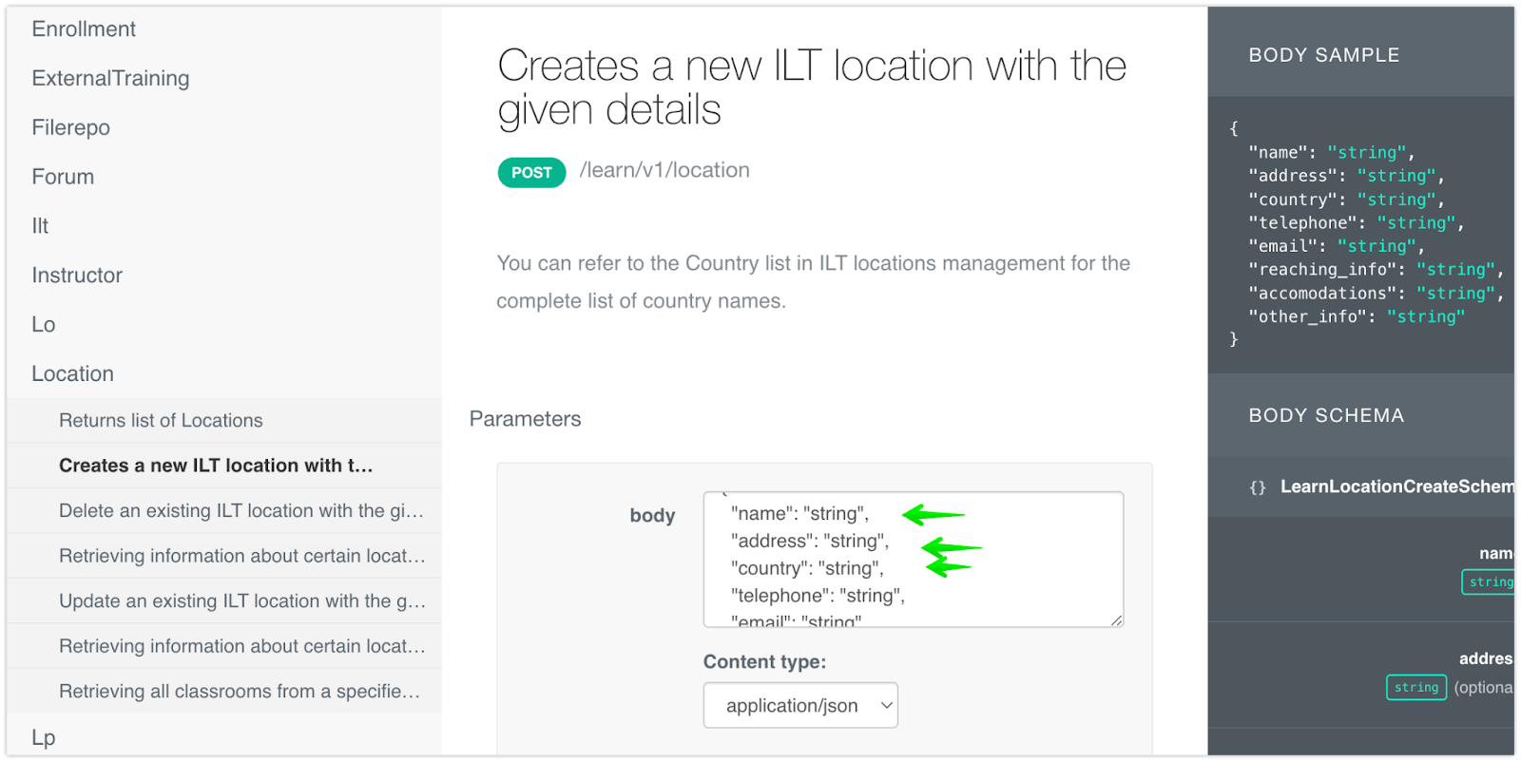
Task: Open the Filerepo API category
Action: click(70, 128)
